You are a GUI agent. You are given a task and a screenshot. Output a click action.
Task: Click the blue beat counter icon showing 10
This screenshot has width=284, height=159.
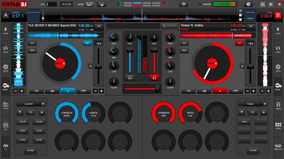click(120, 4)
